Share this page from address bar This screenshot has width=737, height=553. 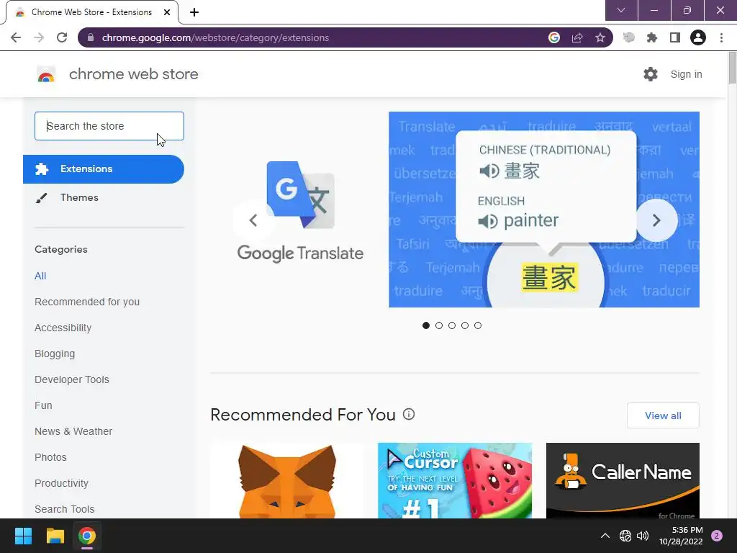[x=577, y=37]
